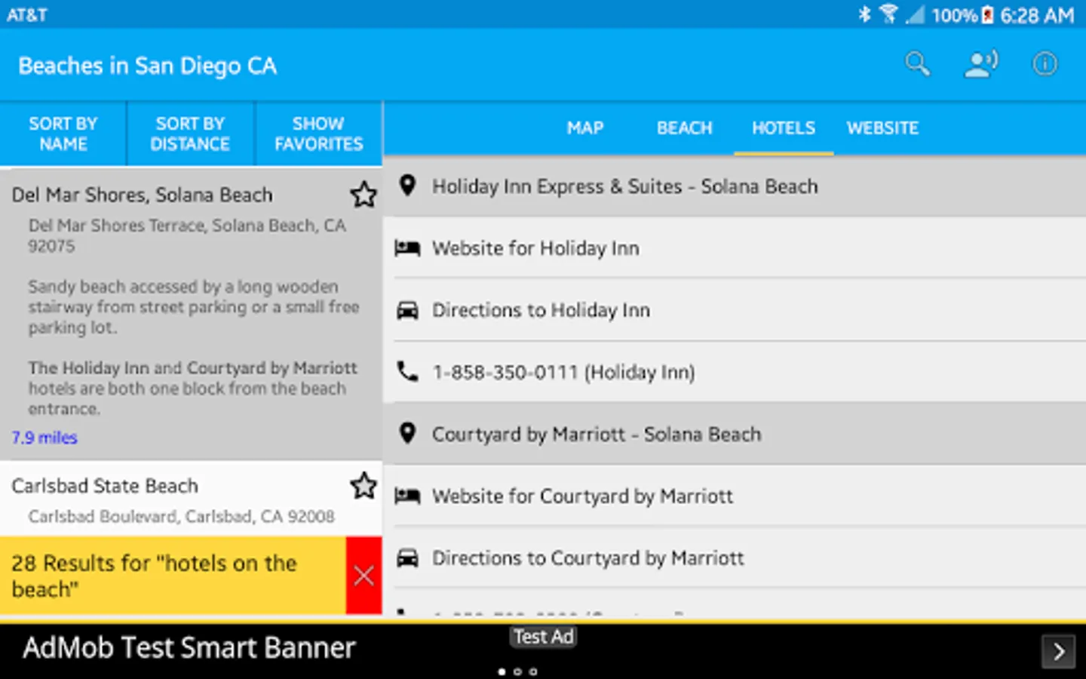The width and height of the screenshot is (1086, 679).
Task: Favorite Del Mar Shores with star
Action: (x=364, y=195)
